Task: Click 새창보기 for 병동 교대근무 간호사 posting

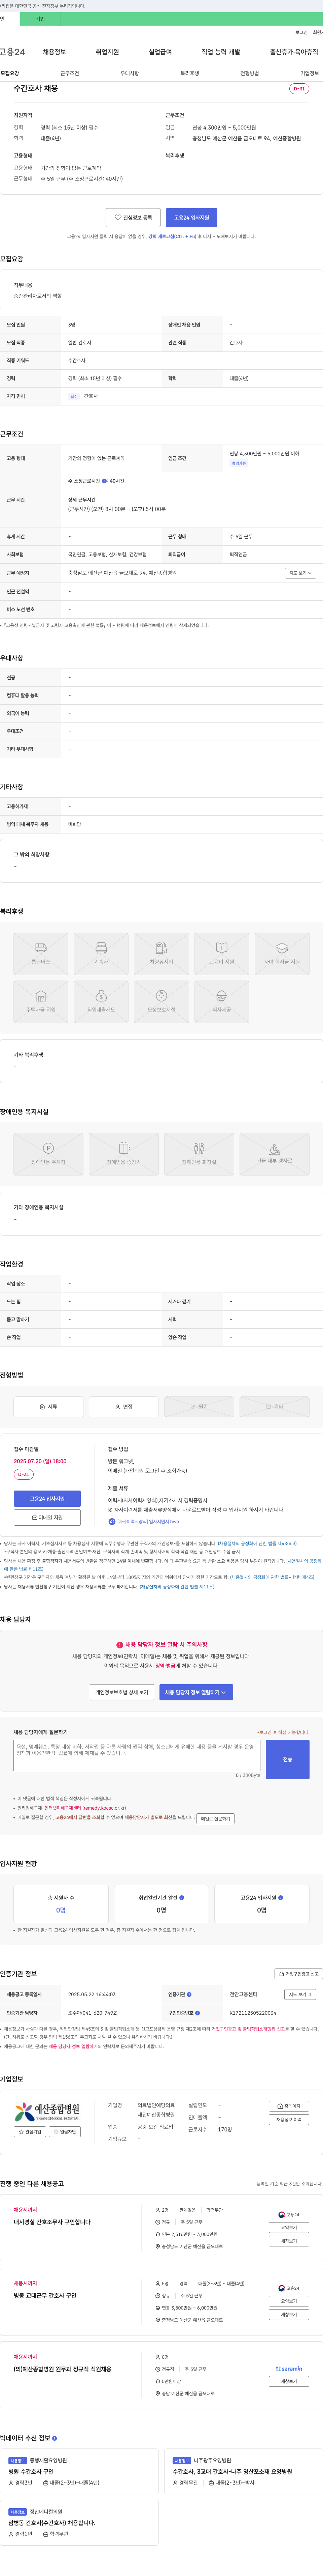Action: pyautogui.click(x=289, y=2314)
